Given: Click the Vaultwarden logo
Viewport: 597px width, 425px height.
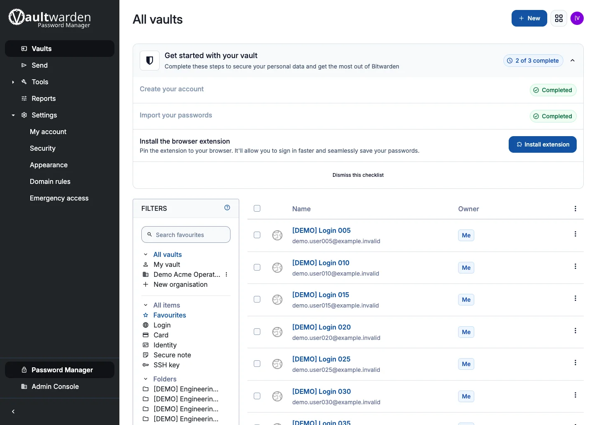Looking at the screenshot, I should click(x=49, y=18).
